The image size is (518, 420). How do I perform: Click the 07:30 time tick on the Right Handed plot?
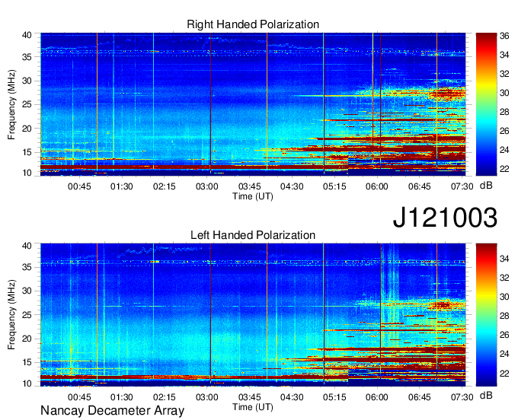point(462,186)
